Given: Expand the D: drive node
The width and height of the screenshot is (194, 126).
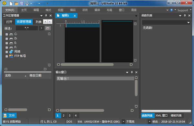Looking at the screenshot, I should [7, 39].
